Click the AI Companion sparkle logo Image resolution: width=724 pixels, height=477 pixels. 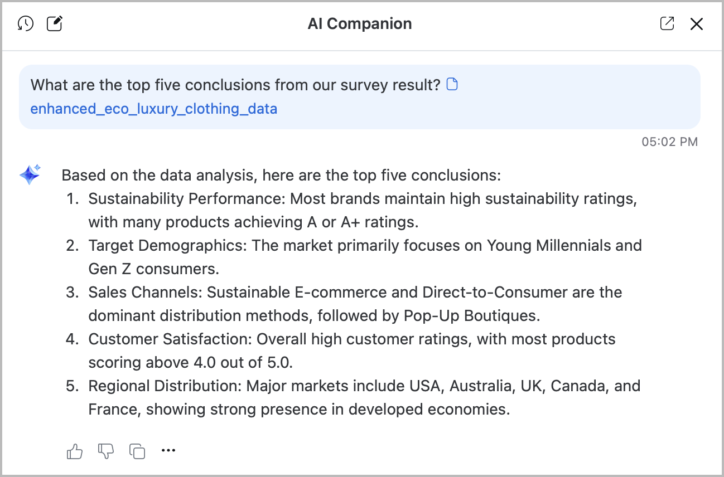coord(30,174)
